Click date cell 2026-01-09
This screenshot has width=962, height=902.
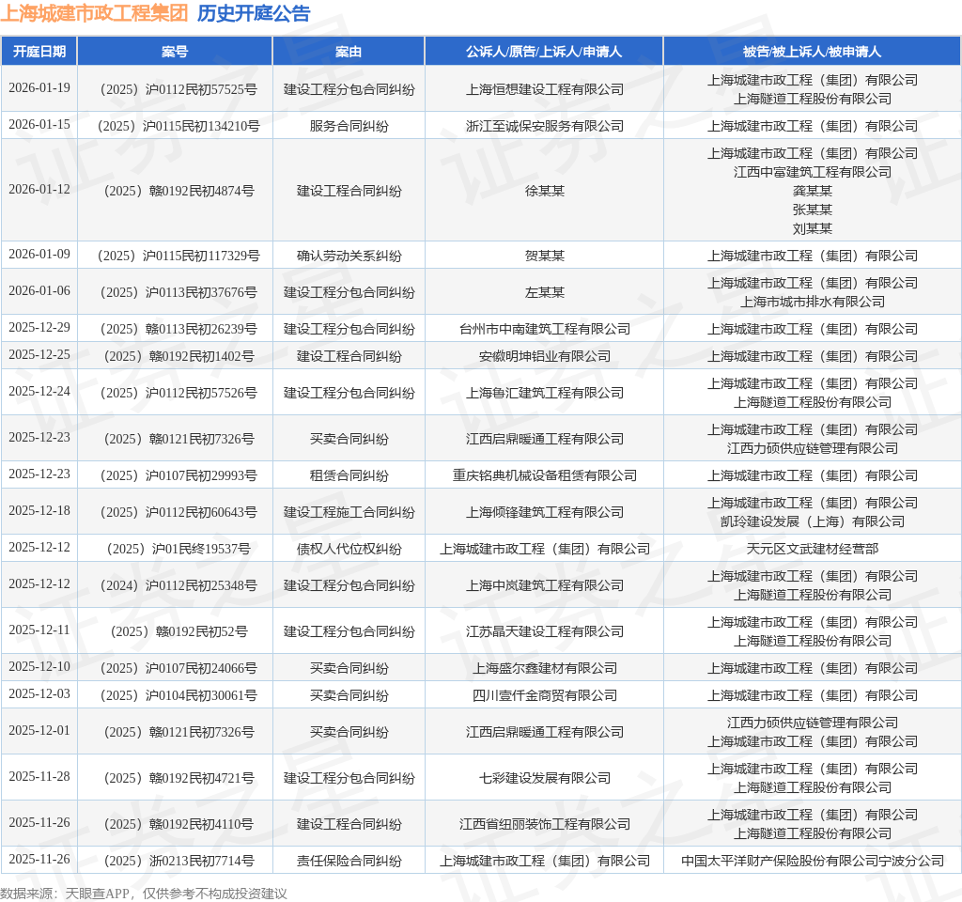(x=39, y=254)
